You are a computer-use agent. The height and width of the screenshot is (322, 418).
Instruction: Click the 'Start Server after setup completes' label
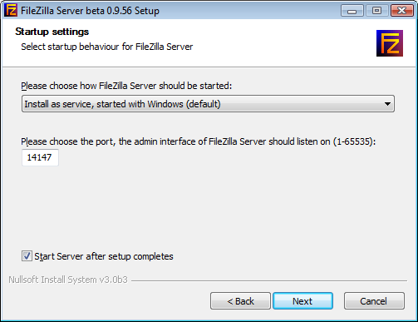pos(104,256)
